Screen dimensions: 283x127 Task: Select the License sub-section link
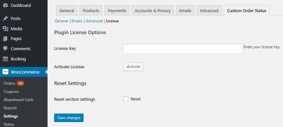click(113, 21)
